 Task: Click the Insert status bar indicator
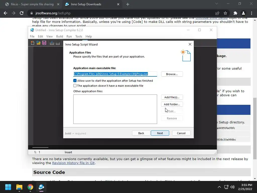[68, 152]
